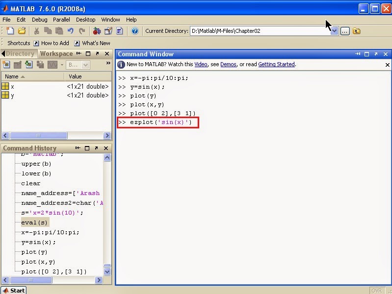This screenshot has height=294, width=392.
Task: Select lower(b) in Command History
Action: pos(36,173)
